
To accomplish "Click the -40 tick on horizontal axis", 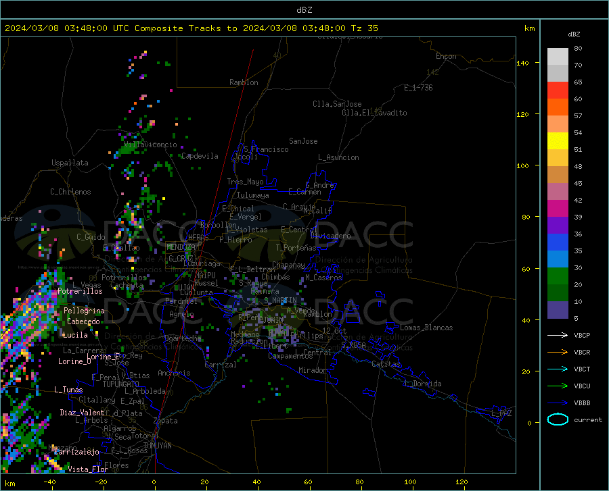I will point(49,482).
